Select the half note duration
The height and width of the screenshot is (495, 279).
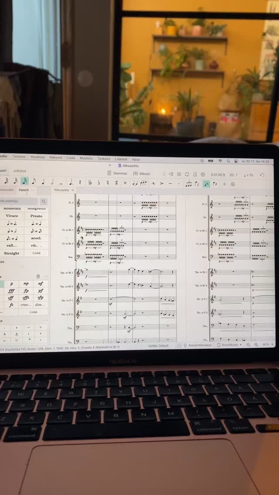(x=52, y=182)
